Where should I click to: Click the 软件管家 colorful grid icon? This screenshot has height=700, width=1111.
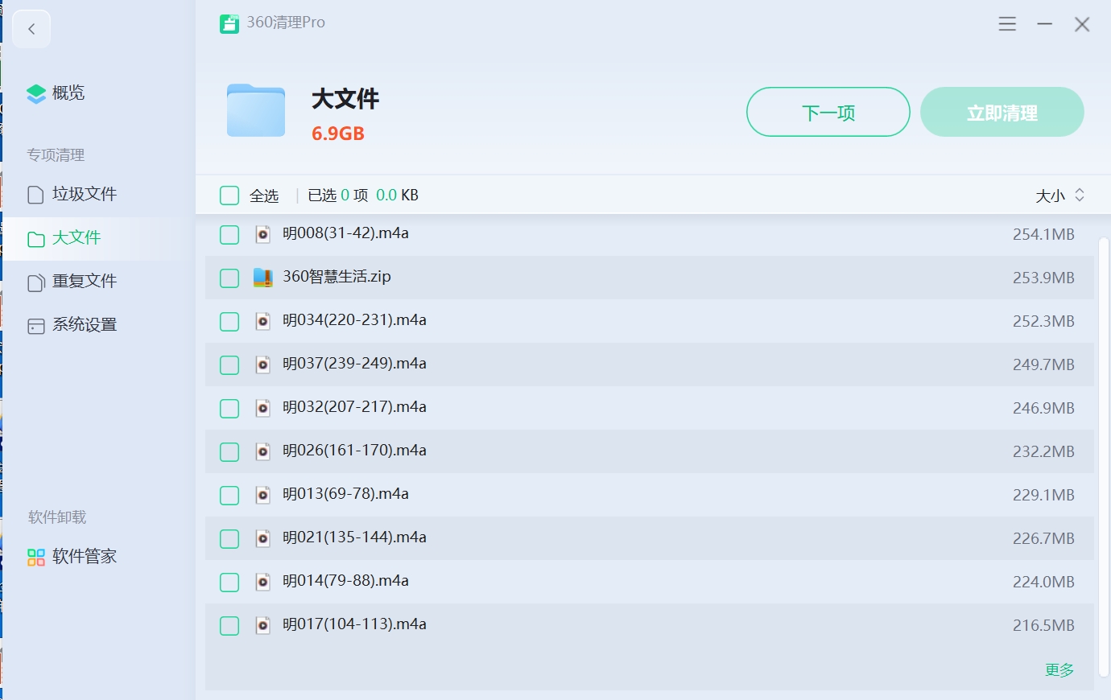click(x=36, y=558)
